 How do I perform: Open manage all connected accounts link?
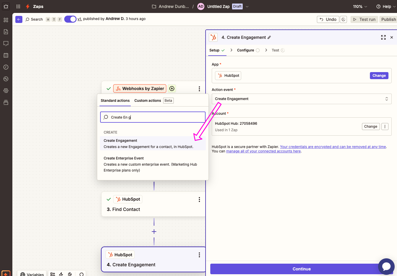[x=263, y=151]
